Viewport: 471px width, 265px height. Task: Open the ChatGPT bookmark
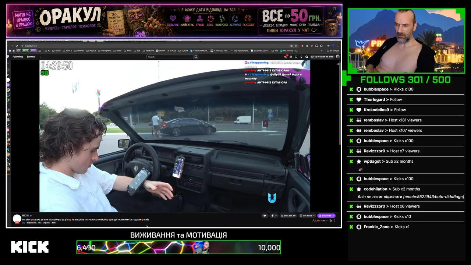click(x=161, y=50)
